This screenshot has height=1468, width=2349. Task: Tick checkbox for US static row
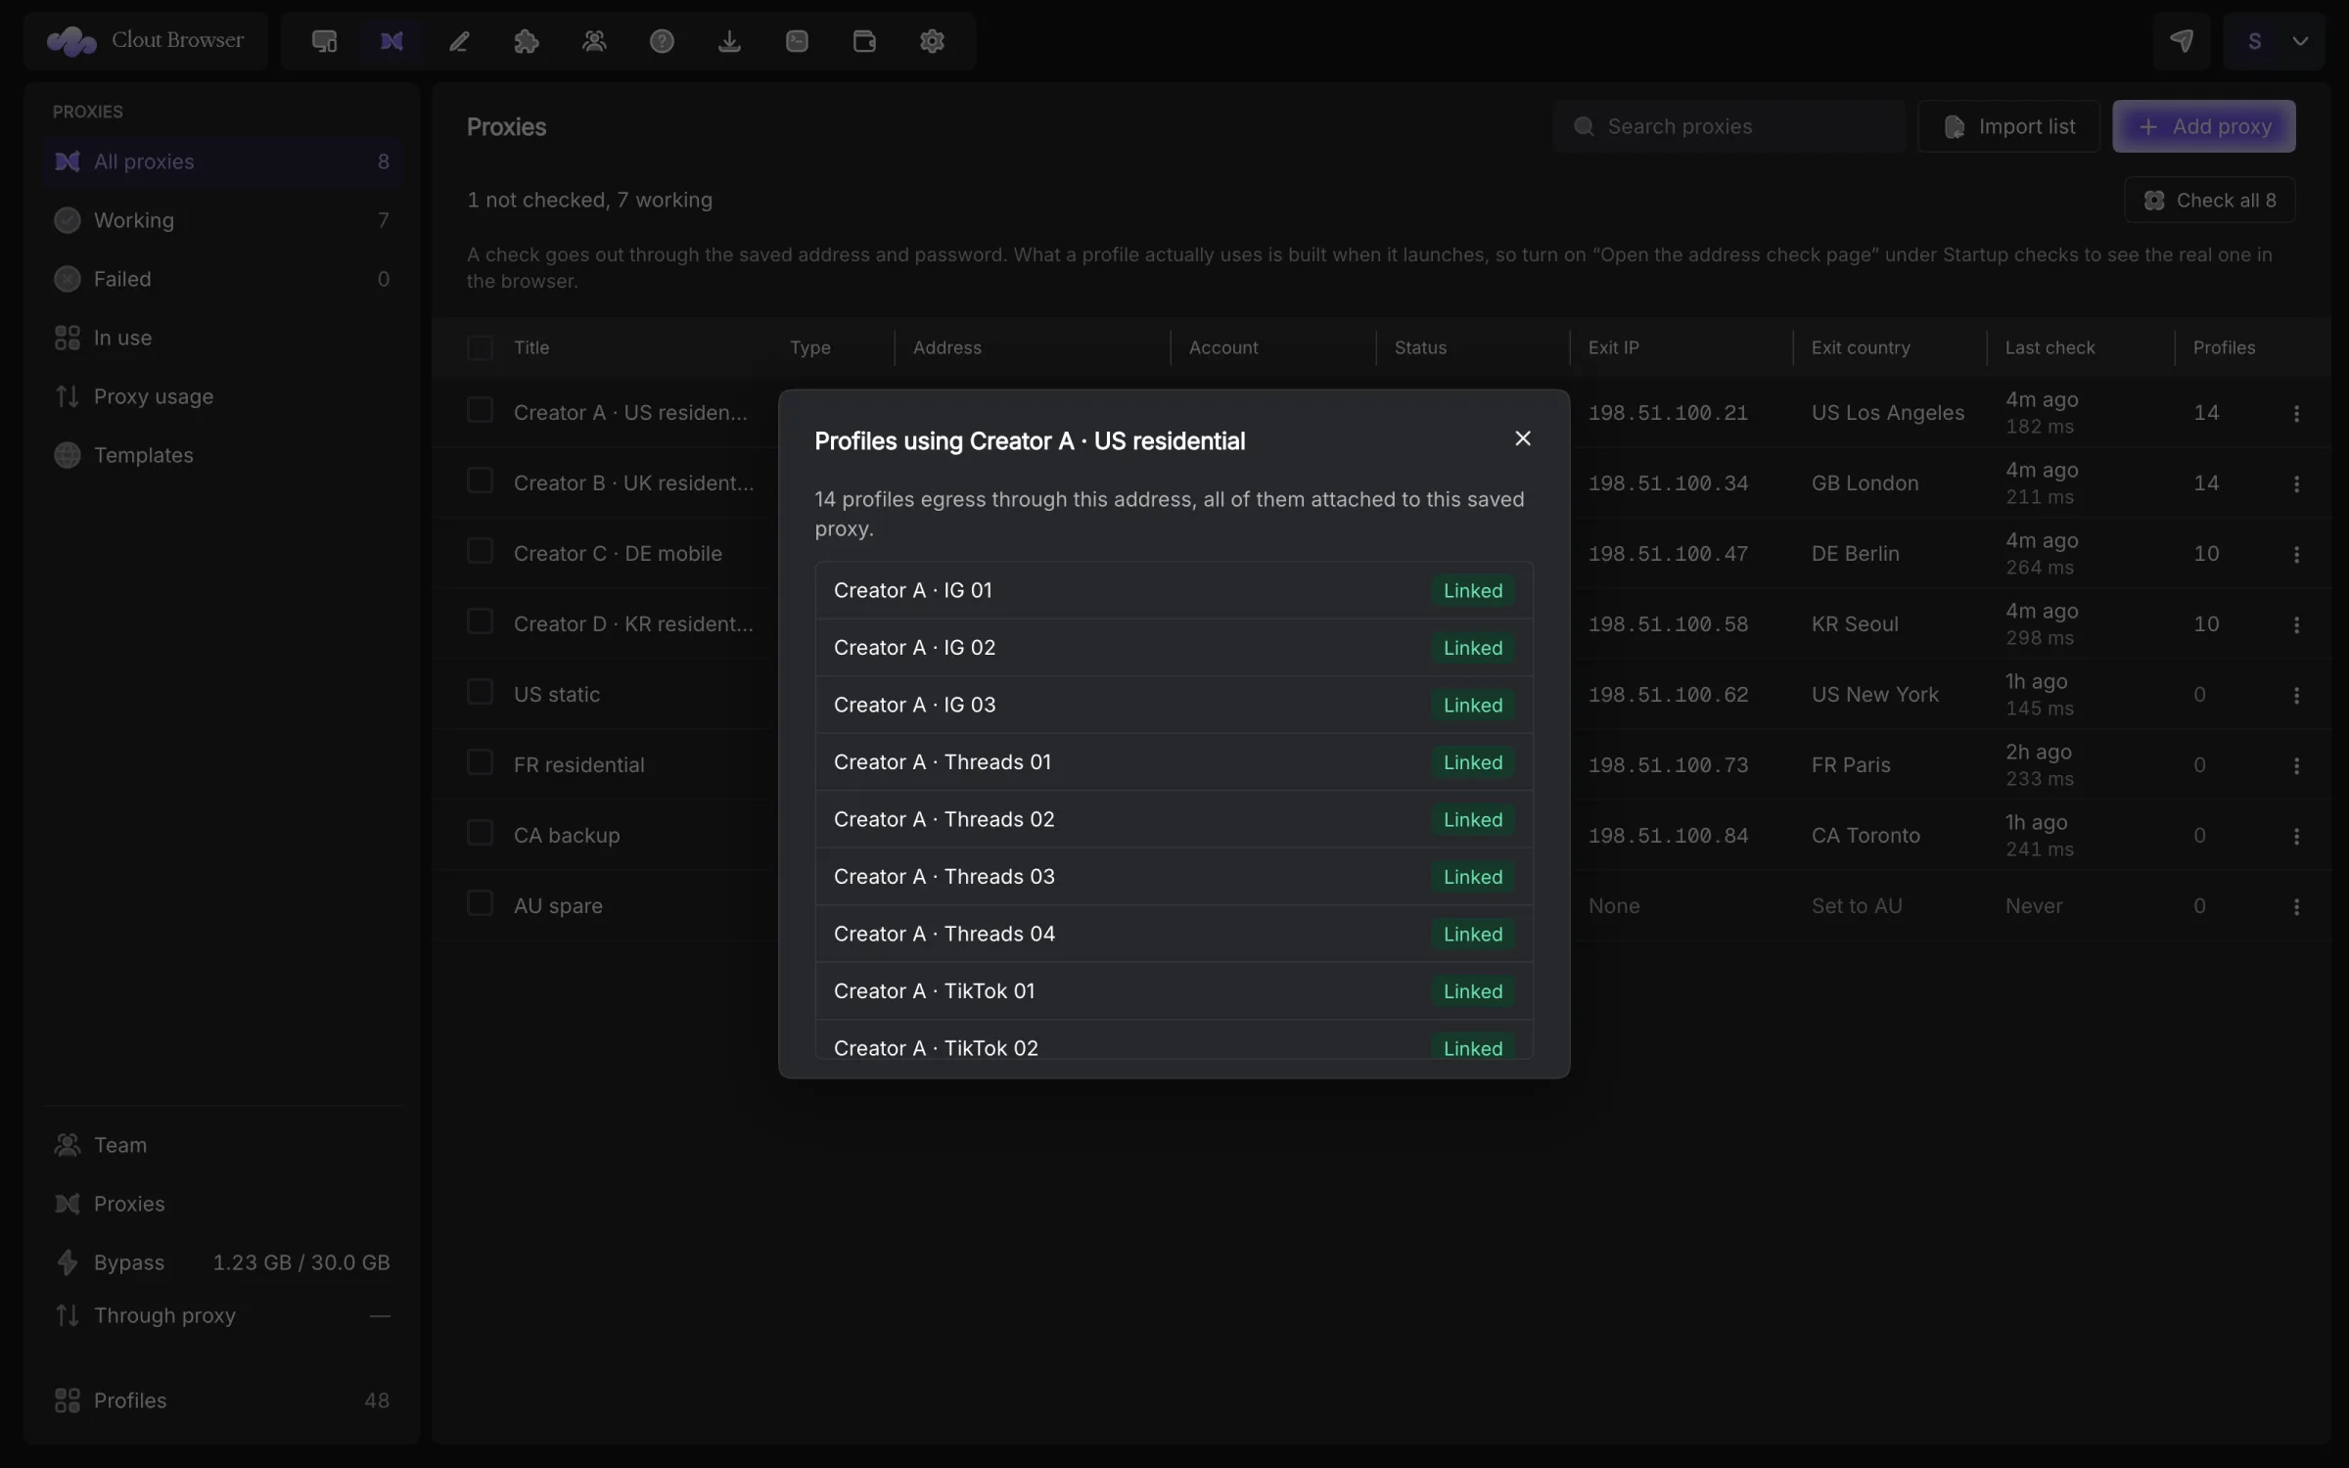480,692
